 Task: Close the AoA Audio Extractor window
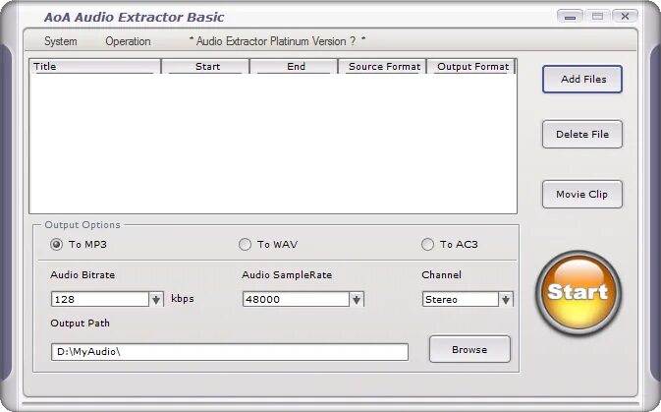click(x=625, y=17)
